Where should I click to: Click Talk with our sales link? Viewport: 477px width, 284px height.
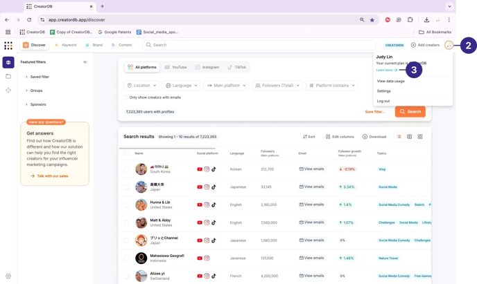click(x=49, y=176)
